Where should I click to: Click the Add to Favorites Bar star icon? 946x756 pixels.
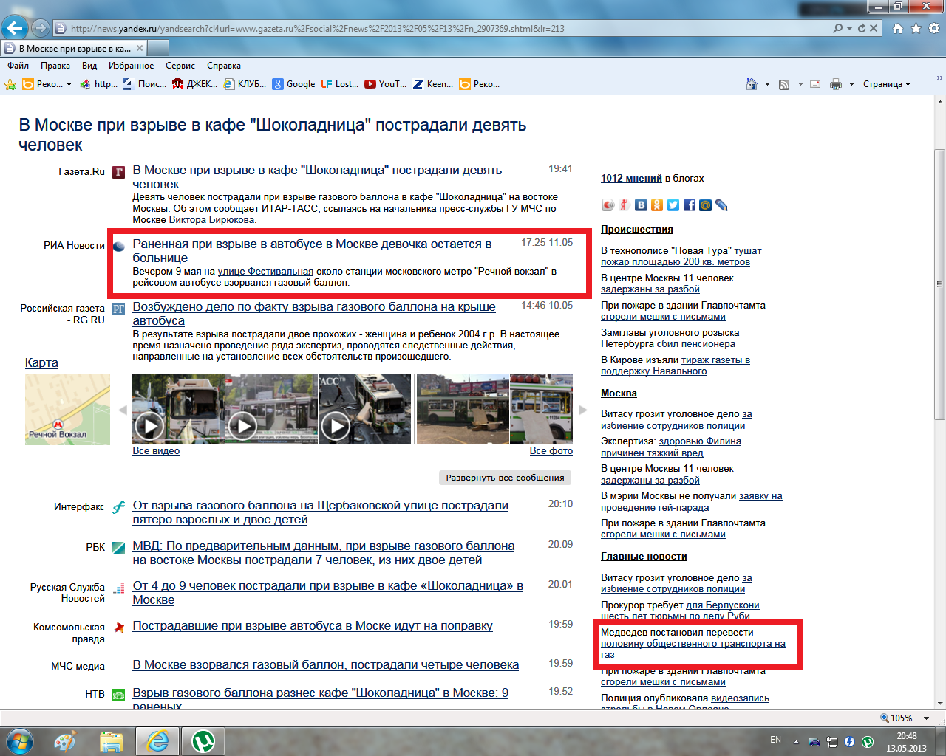(10, 84)
